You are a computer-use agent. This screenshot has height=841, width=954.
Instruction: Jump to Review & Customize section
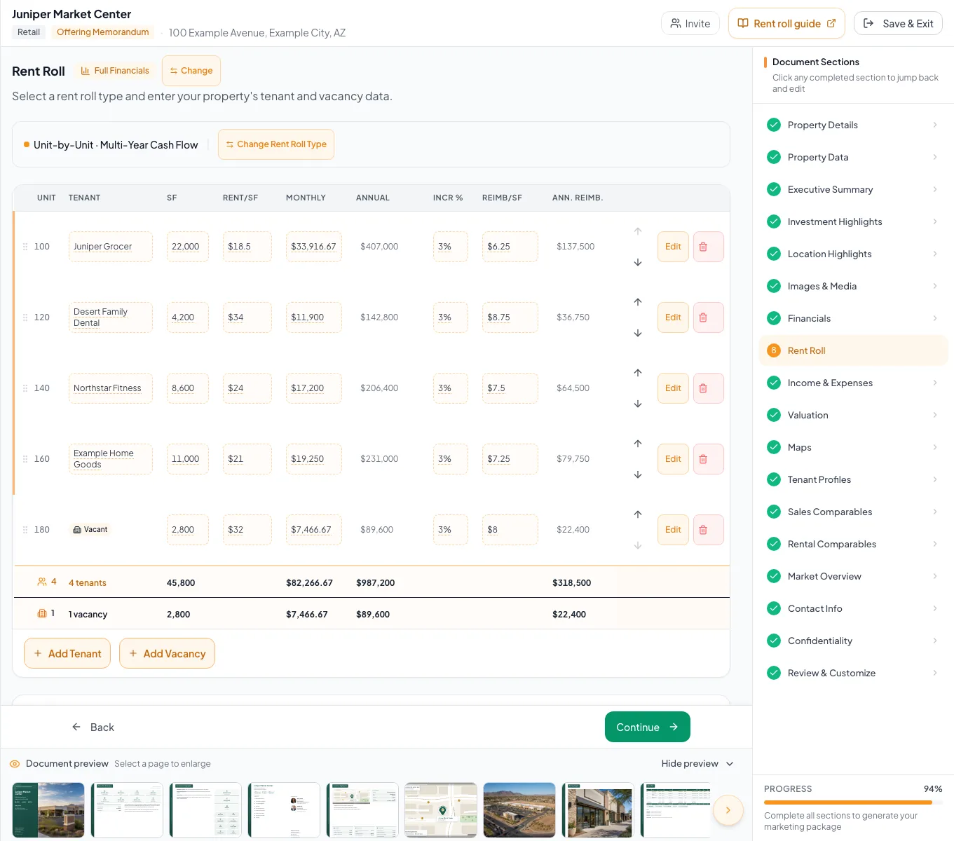[853, 673]
